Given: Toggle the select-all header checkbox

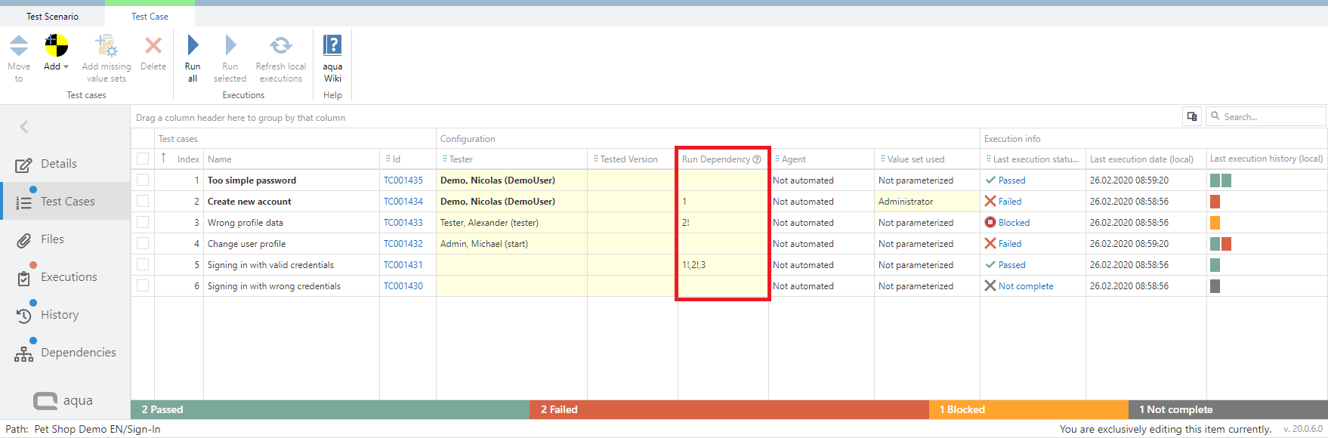Looking at the screenshot, I should [143, 159].
